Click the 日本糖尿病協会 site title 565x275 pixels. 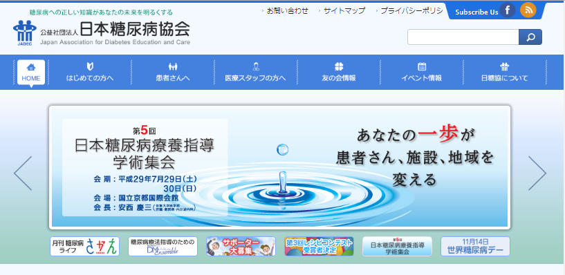point(134,29)
